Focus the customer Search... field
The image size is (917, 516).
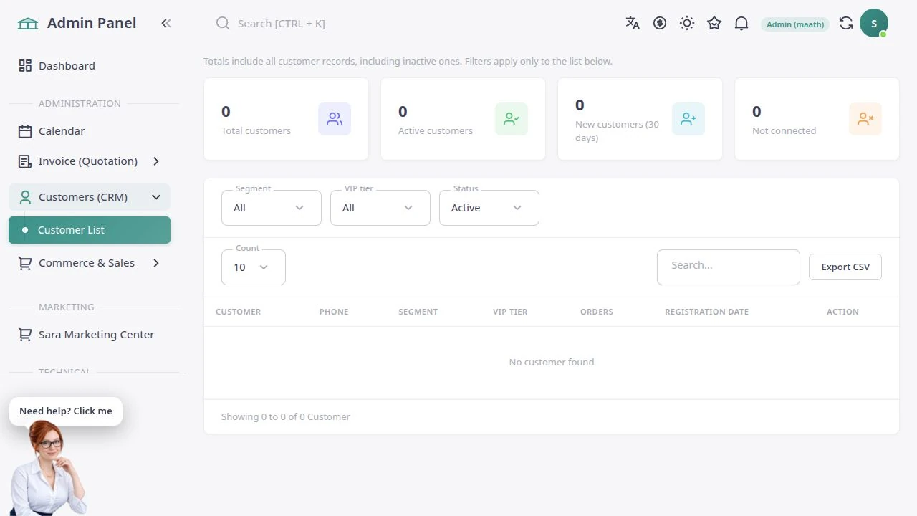729,267
